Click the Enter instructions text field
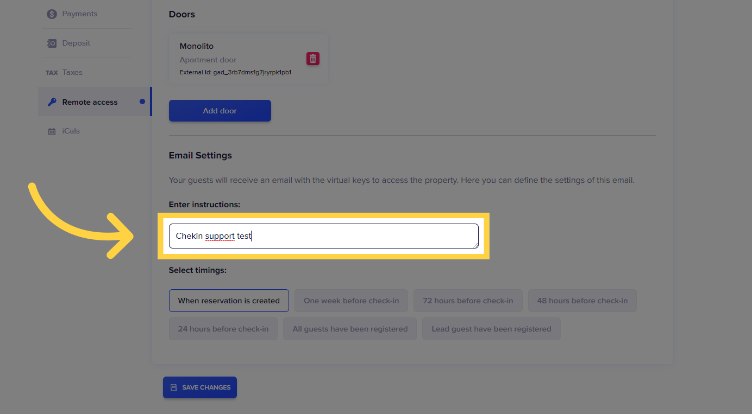Image resolution: width=752 pixels, height=414 pixels. (x=323, y=236)
